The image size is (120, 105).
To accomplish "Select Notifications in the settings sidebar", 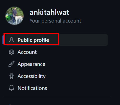I will pyautogui.click(x=32, y=88).
